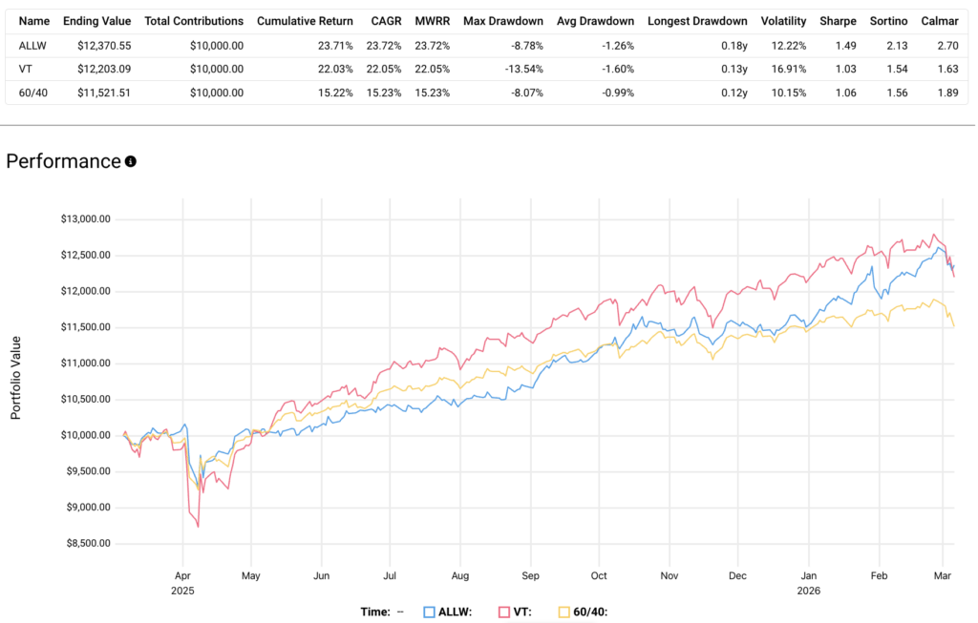Sort by the Cumulative Return header
This screenshot has height=623, width=978.
coord(305,21)
